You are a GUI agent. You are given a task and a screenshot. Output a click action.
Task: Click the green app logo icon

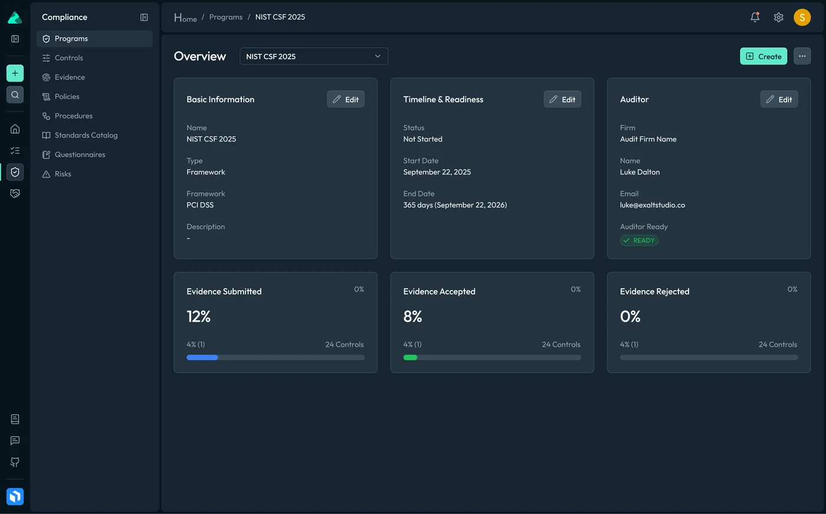[15, 18]
